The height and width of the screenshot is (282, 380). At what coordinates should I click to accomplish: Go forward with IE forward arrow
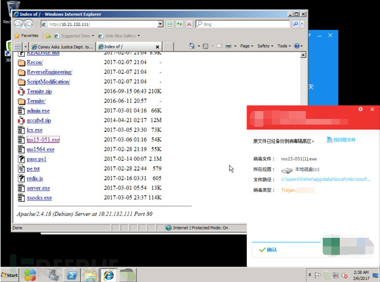28,24
